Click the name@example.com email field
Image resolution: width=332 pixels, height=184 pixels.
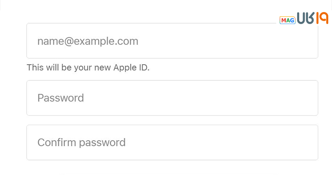(172, 41)
